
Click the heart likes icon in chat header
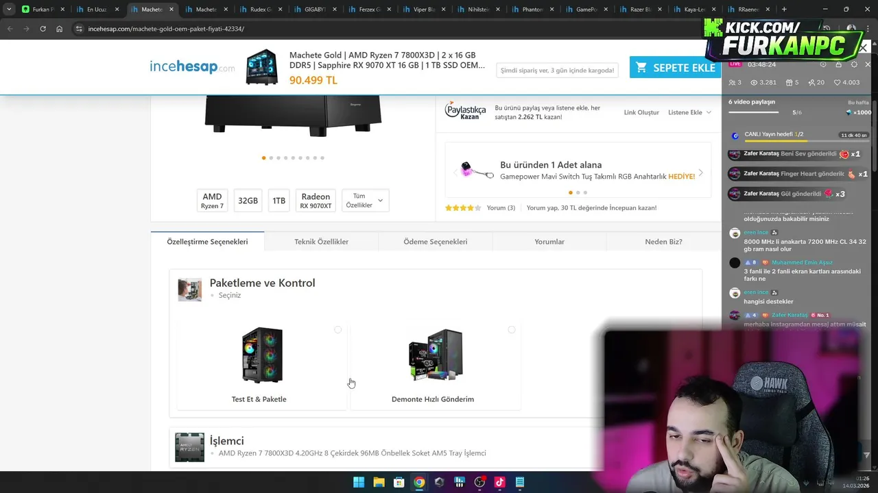[x=837, y=82]
